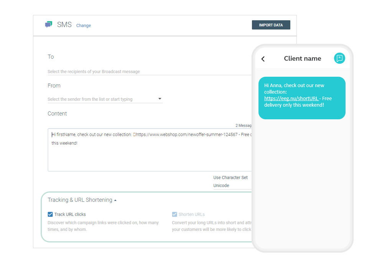Click the Use Character Set label

tap(230, 178)
